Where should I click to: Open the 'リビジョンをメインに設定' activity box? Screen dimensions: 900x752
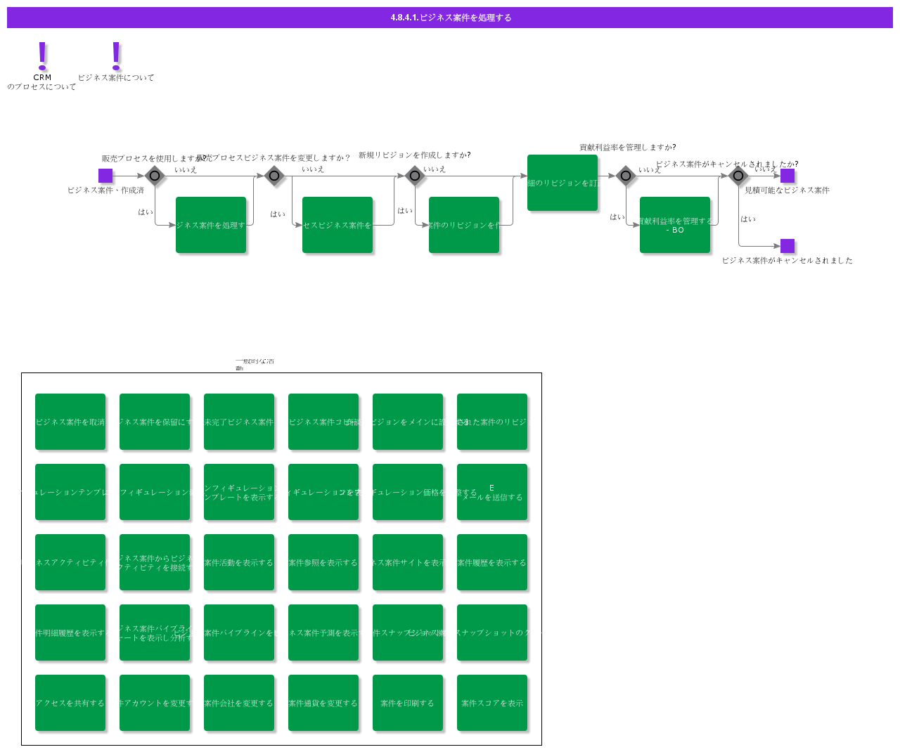click(408, 422)
